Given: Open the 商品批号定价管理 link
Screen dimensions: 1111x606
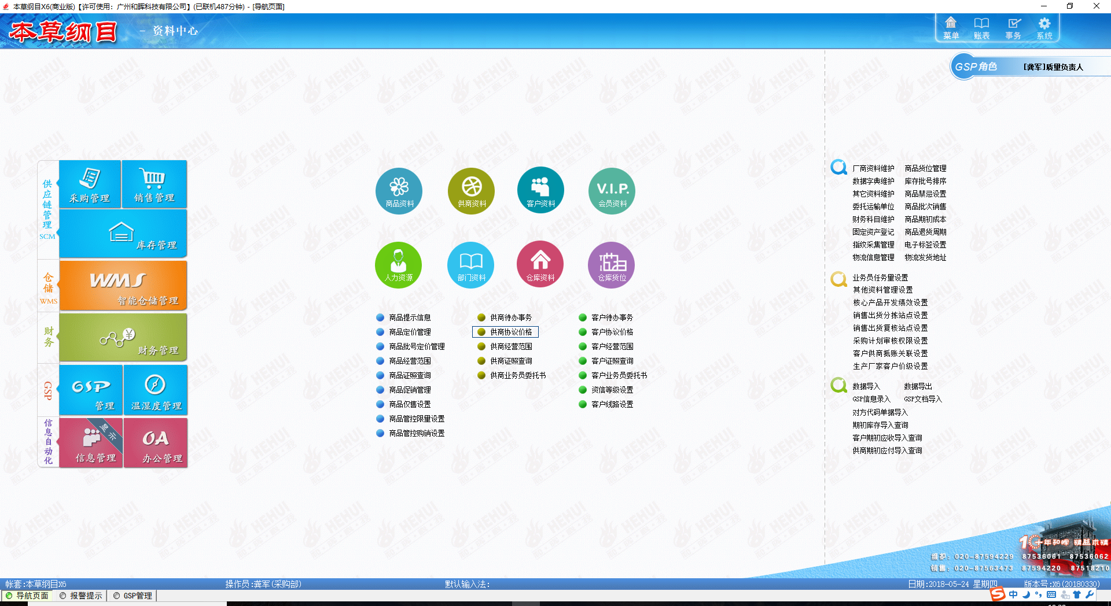Looking at the screenshot, I should pos(417,346).
